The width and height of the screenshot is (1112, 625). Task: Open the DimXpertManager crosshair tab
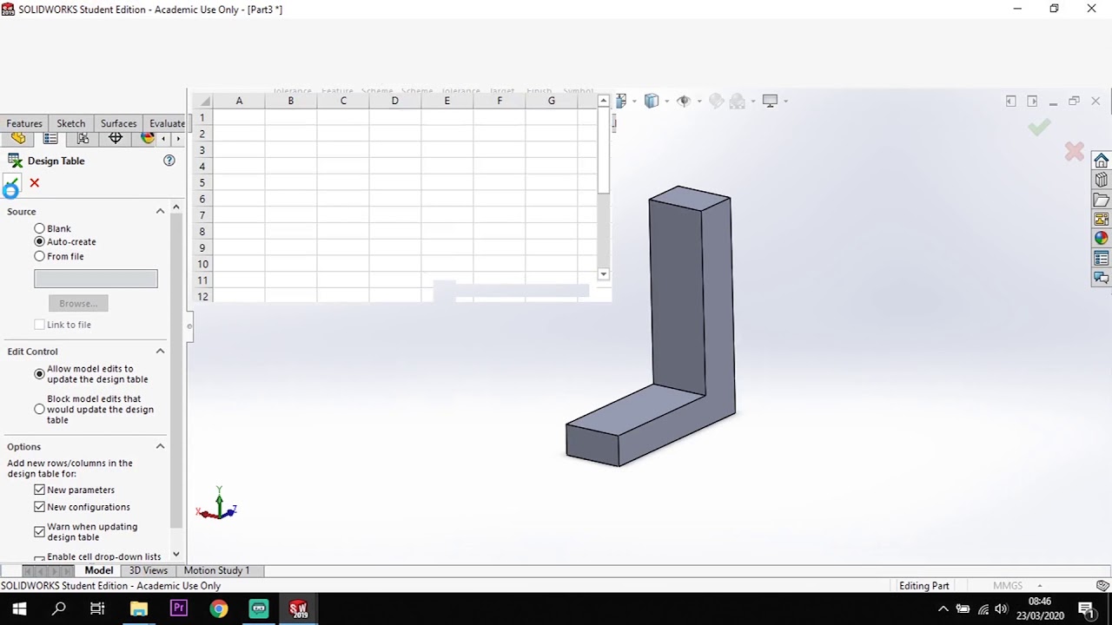tap(115, 138)
